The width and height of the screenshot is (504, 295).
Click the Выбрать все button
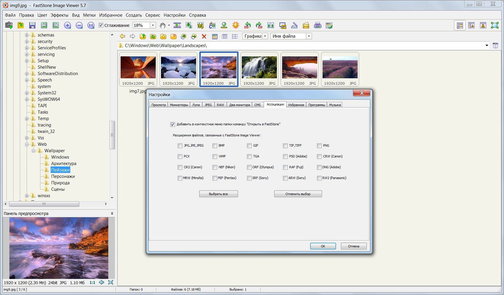click(x=218, y=194)
